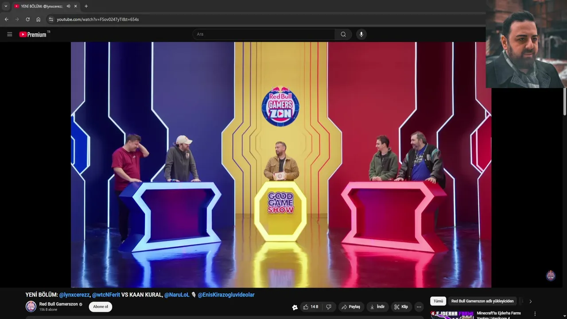The height and width of the screenshot is (319, 567).
Task: Focus the Ara search field
Action: click(264, 34)
